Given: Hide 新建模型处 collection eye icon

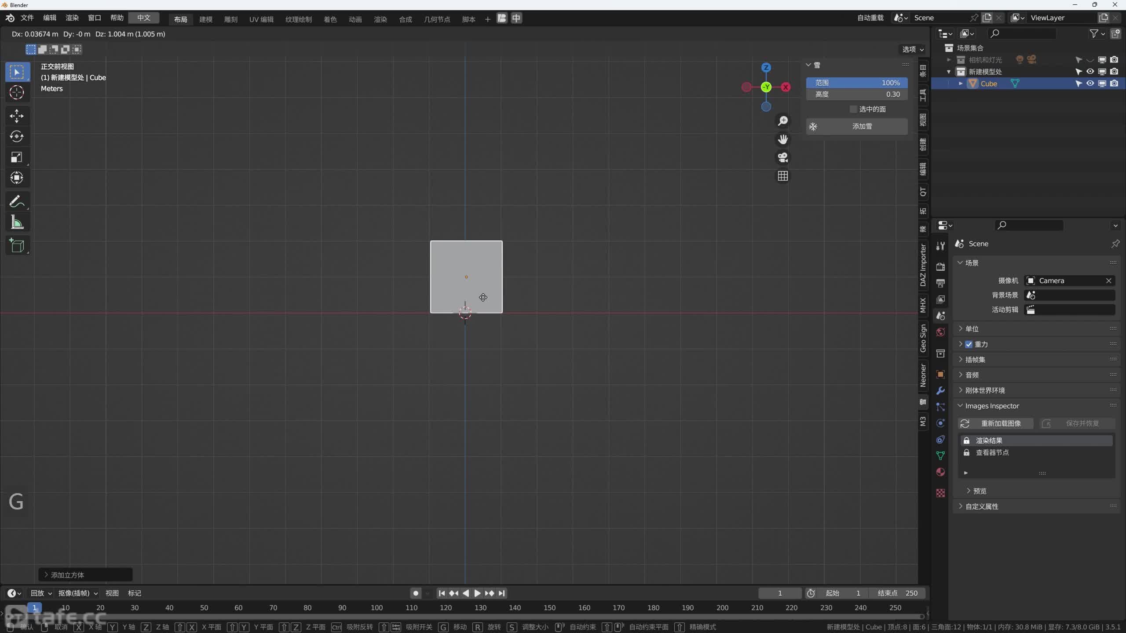Looking at the screenshot, I should click(1090, 72).
